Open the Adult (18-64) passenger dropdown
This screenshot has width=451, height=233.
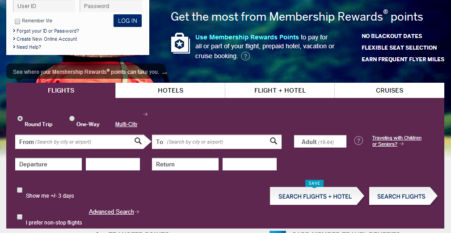[320, 141]
